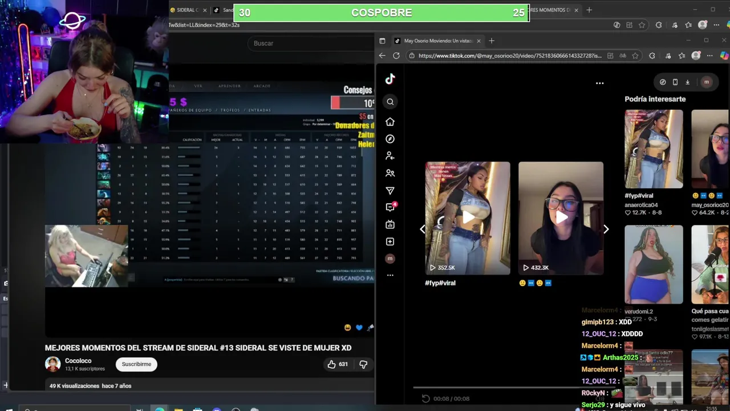
Task: Click the #fyp#viral caption under the carousel
Action: tap(440, 283)
